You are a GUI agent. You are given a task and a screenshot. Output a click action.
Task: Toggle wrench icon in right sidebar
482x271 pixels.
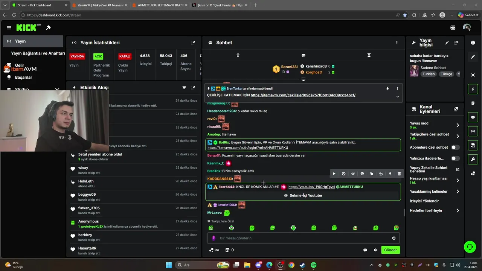(x=473, y=159)
